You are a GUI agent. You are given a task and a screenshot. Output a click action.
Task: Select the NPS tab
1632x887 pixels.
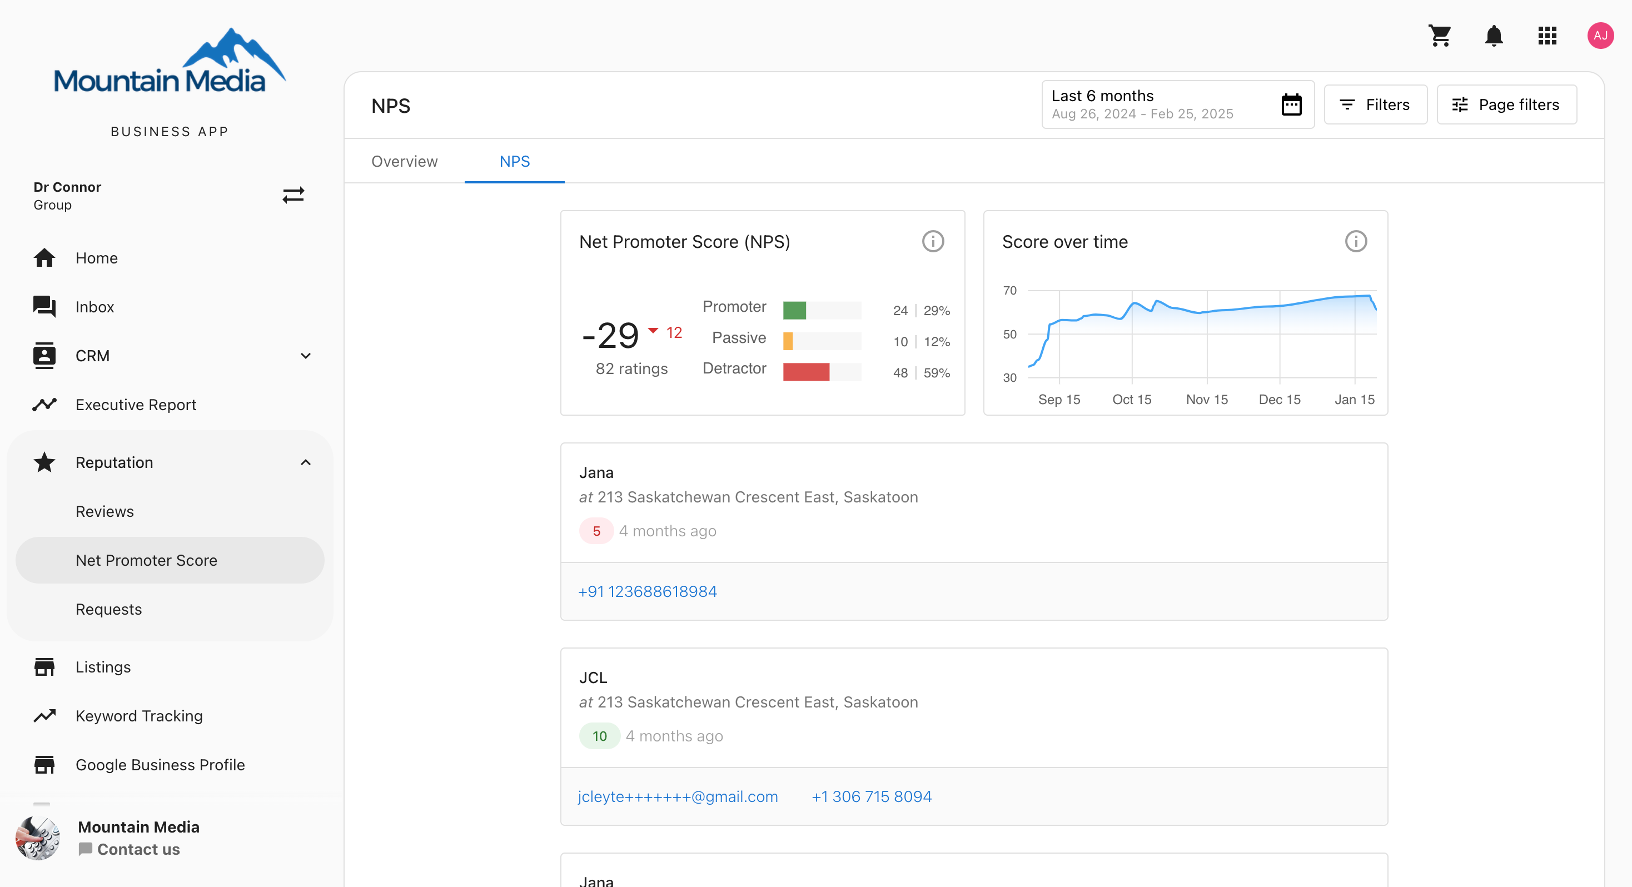514,161
